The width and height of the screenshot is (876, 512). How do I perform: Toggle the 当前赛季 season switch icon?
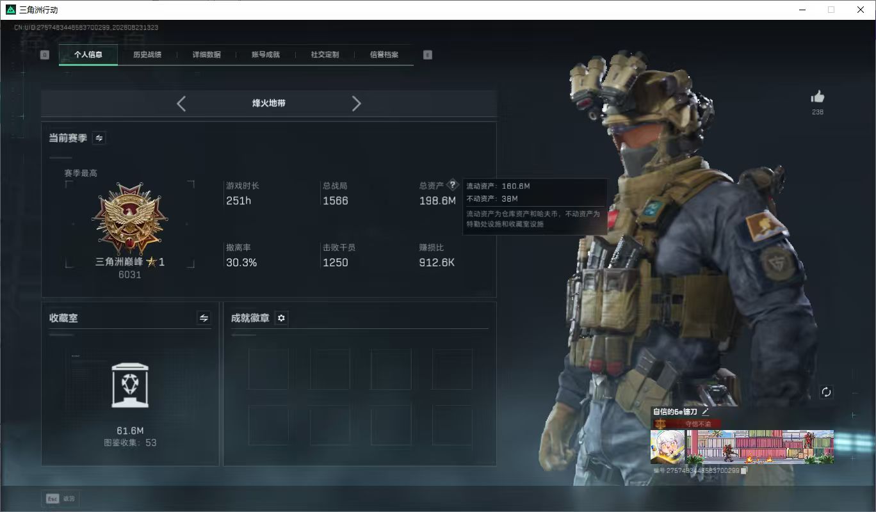[99, 138]
